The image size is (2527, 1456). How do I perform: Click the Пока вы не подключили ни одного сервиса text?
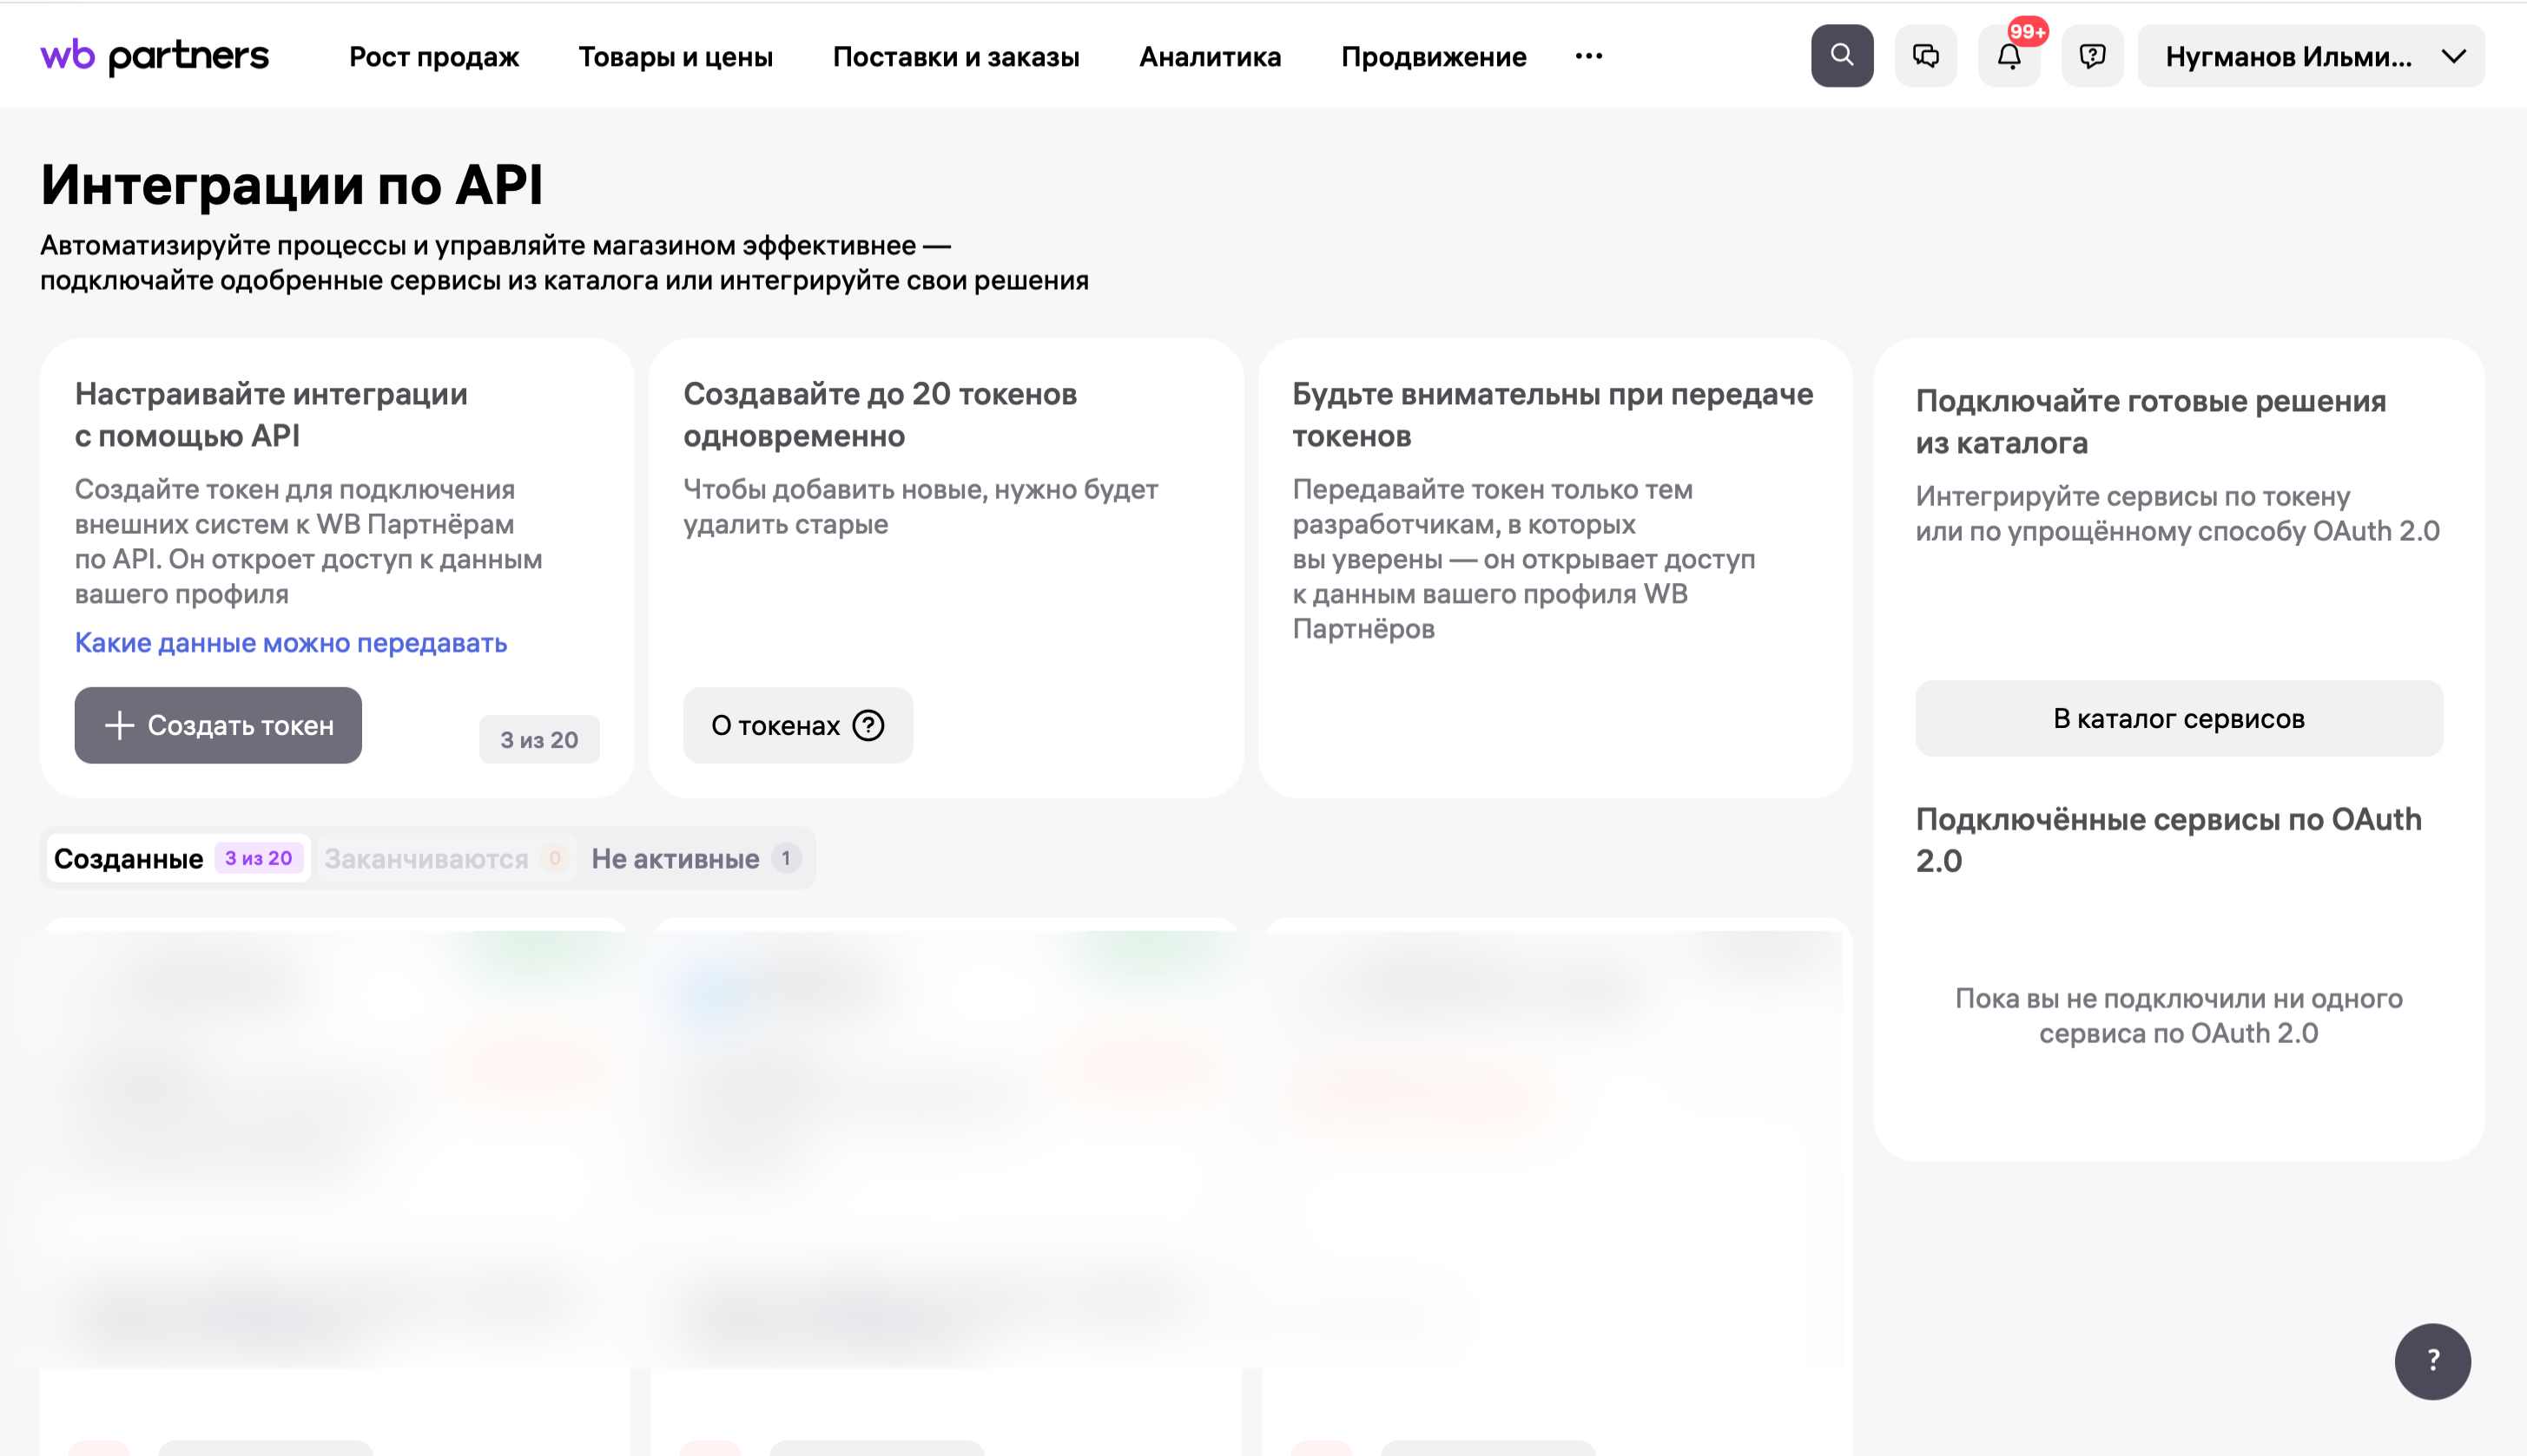tap(2179, 1015)
